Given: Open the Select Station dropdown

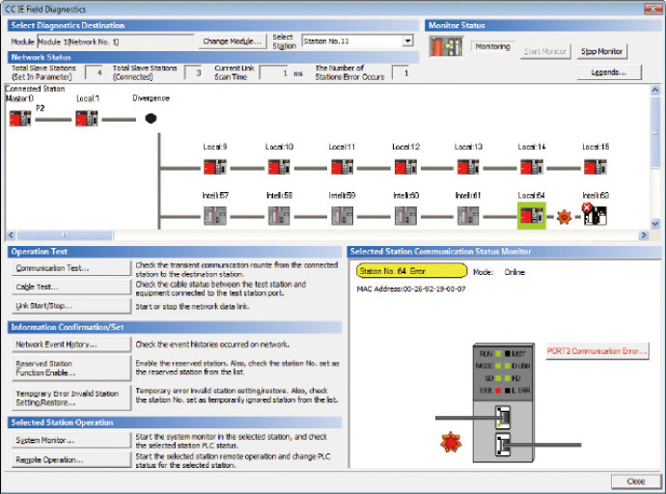Looking at the screenshot, I should [x=407, y=41].
